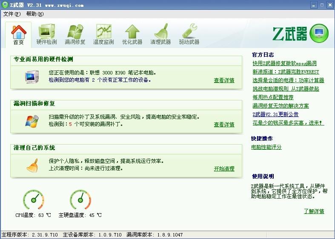This screenshot has height=239, width=335.
Task: Click the green Z武器 monitor logo icon
Action: pos(319,33)
